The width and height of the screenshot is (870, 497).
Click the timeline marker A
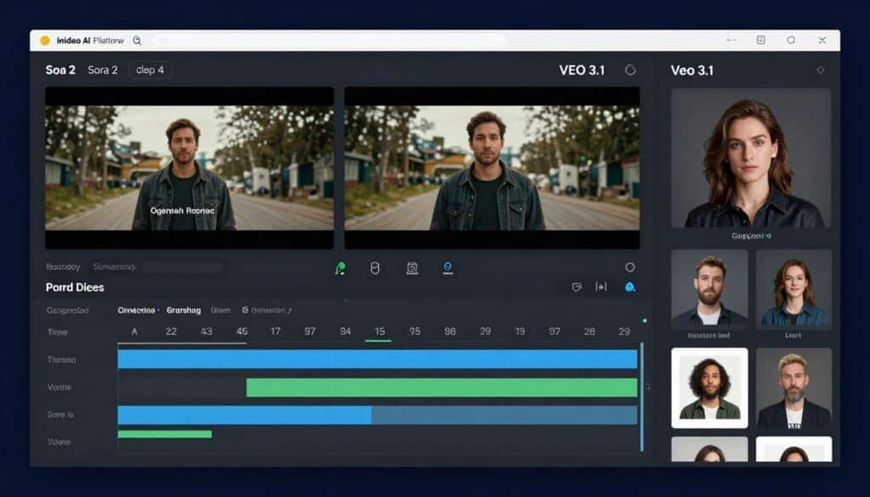pos(134,331)
